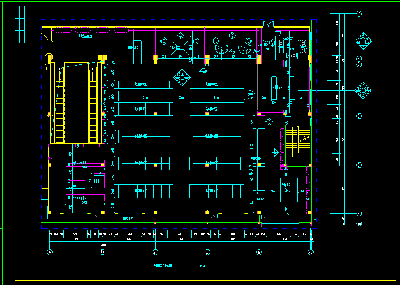This screenshot has width=400, height=285.
Task: Click the grid axis bubble labeled 16
Action: [x=50, y=252]
